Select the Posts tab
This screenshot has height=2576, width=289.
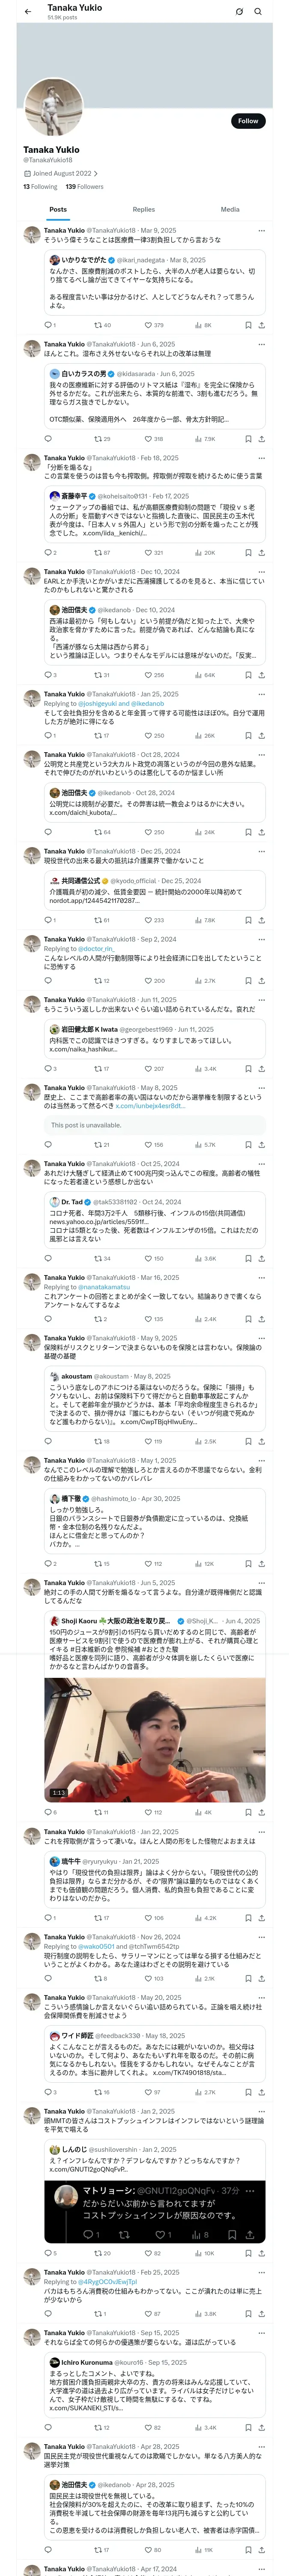coord(58,210)
